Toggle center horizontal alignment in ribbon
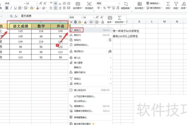This screenshot has width=187, height=125. pyautogui.click(x=55, y=8)
